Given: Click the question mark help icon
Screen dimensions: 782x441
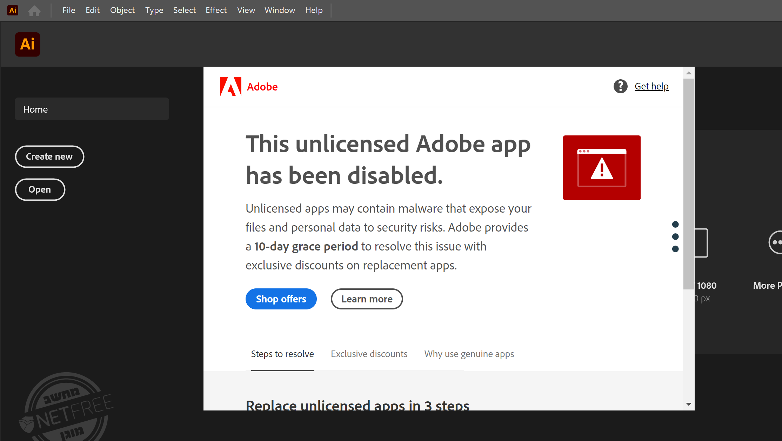Looking at the screenshot, I should (x=620, y=86).
